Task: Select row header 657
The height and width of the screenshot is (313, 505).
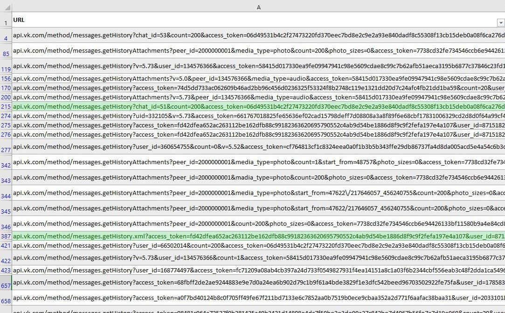Action: (6, 283)
